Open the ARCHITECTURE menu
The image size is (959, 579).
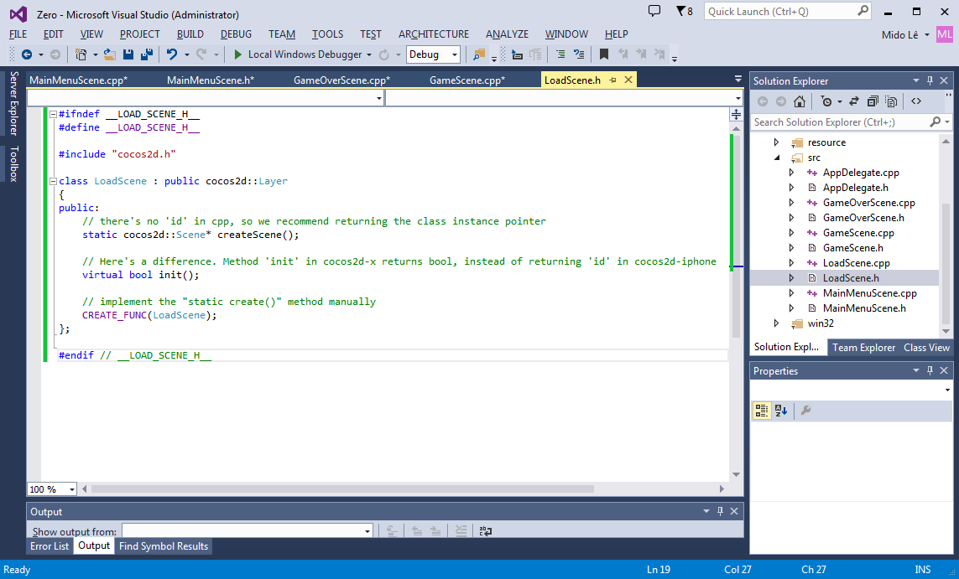(x=434, y=34)
